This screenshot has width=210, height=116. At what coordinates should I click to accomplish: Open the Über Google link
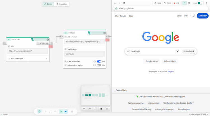pyautogui.click(x=120, y=16)
